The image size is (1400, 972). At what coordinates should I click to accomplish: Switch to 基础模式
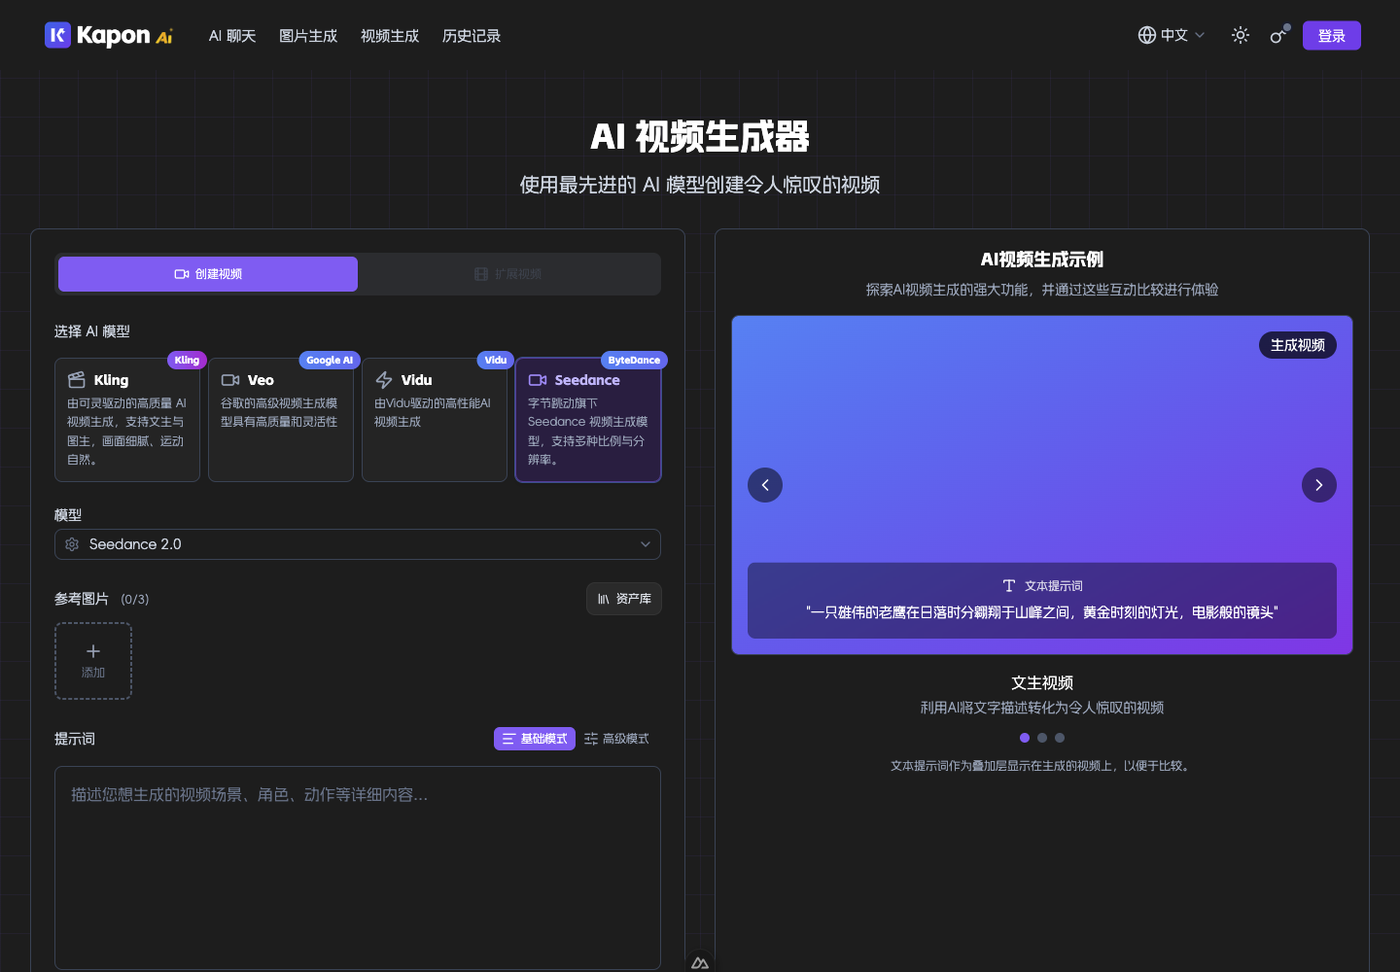(535, 739)
